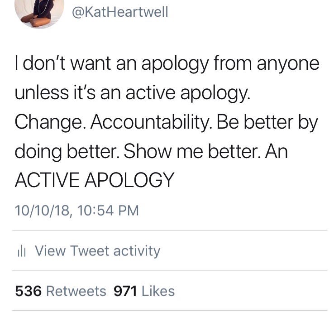Click the bar chart analytics icon

tap(22, 251)
